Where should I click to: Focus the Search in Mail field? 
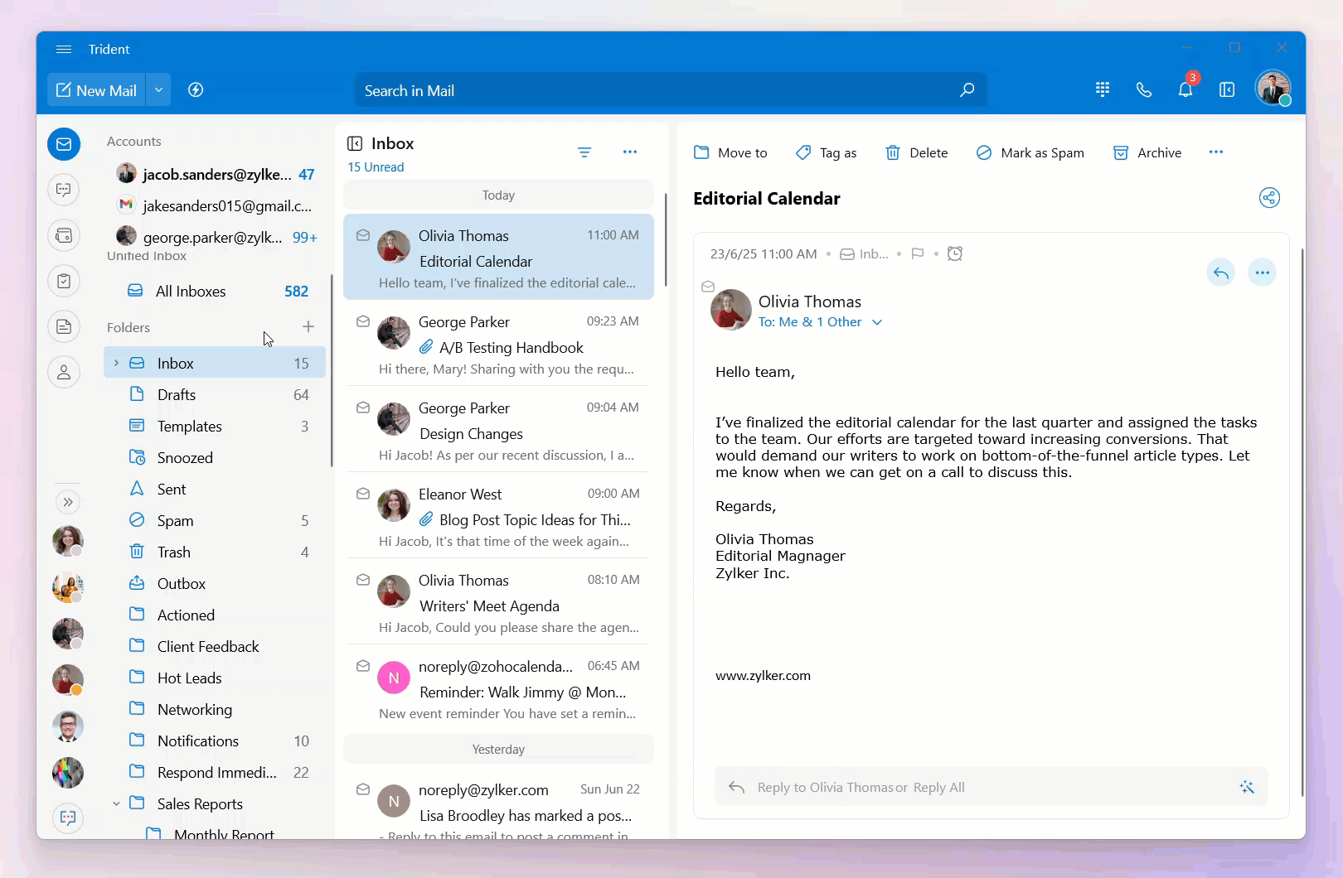point(671,90)
